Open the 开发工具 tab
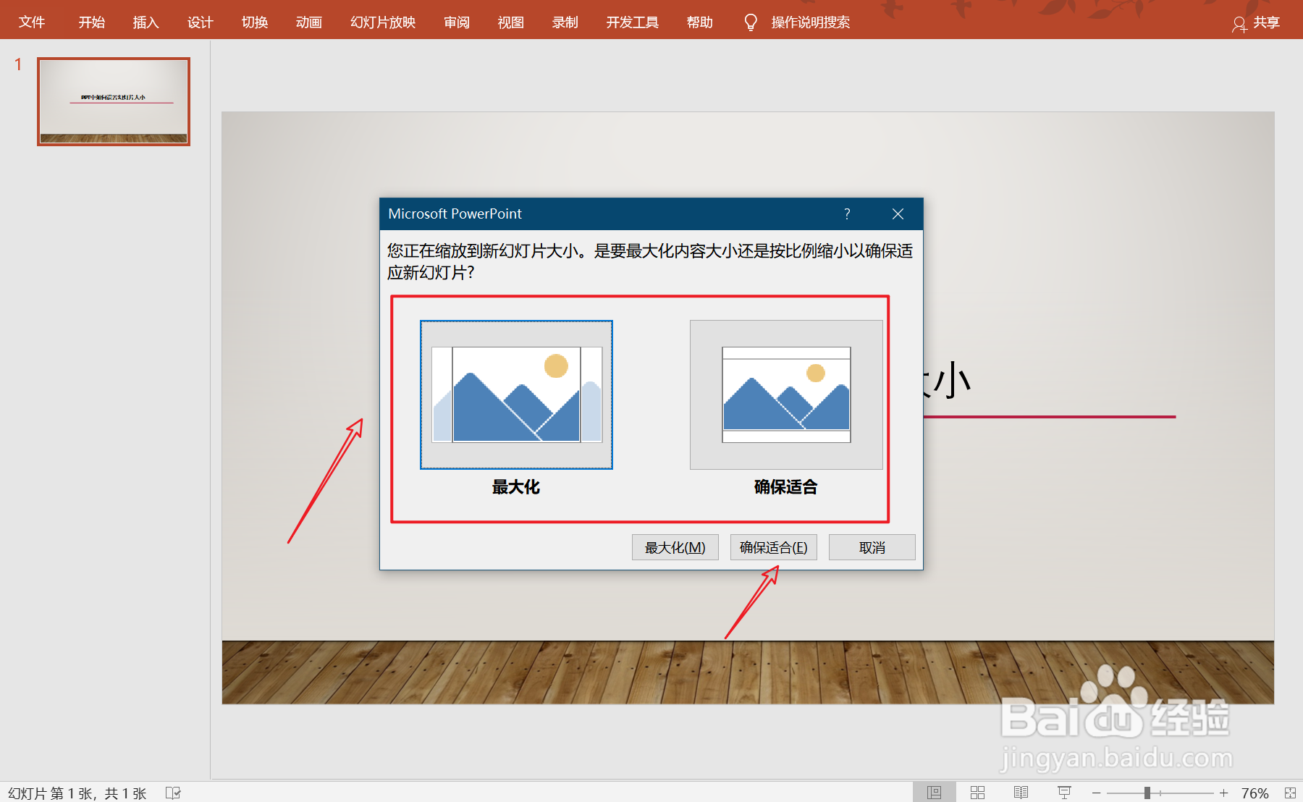This screenshot has height=802, width=1303. (x=633, y=22)
